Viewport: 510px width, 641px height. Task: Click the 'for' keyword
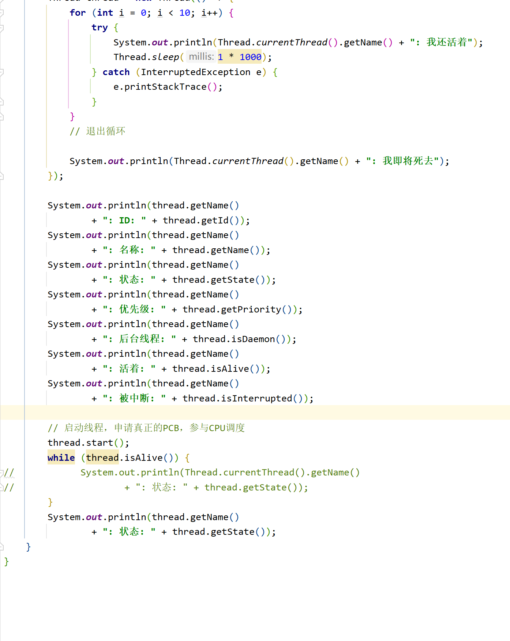click(x=78, y=13)
